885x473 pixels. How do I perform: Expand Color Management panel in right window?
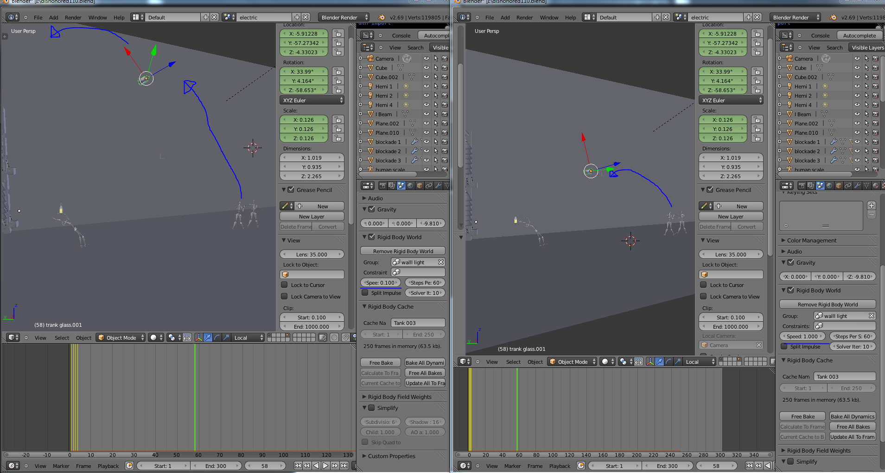pos(811,240)
